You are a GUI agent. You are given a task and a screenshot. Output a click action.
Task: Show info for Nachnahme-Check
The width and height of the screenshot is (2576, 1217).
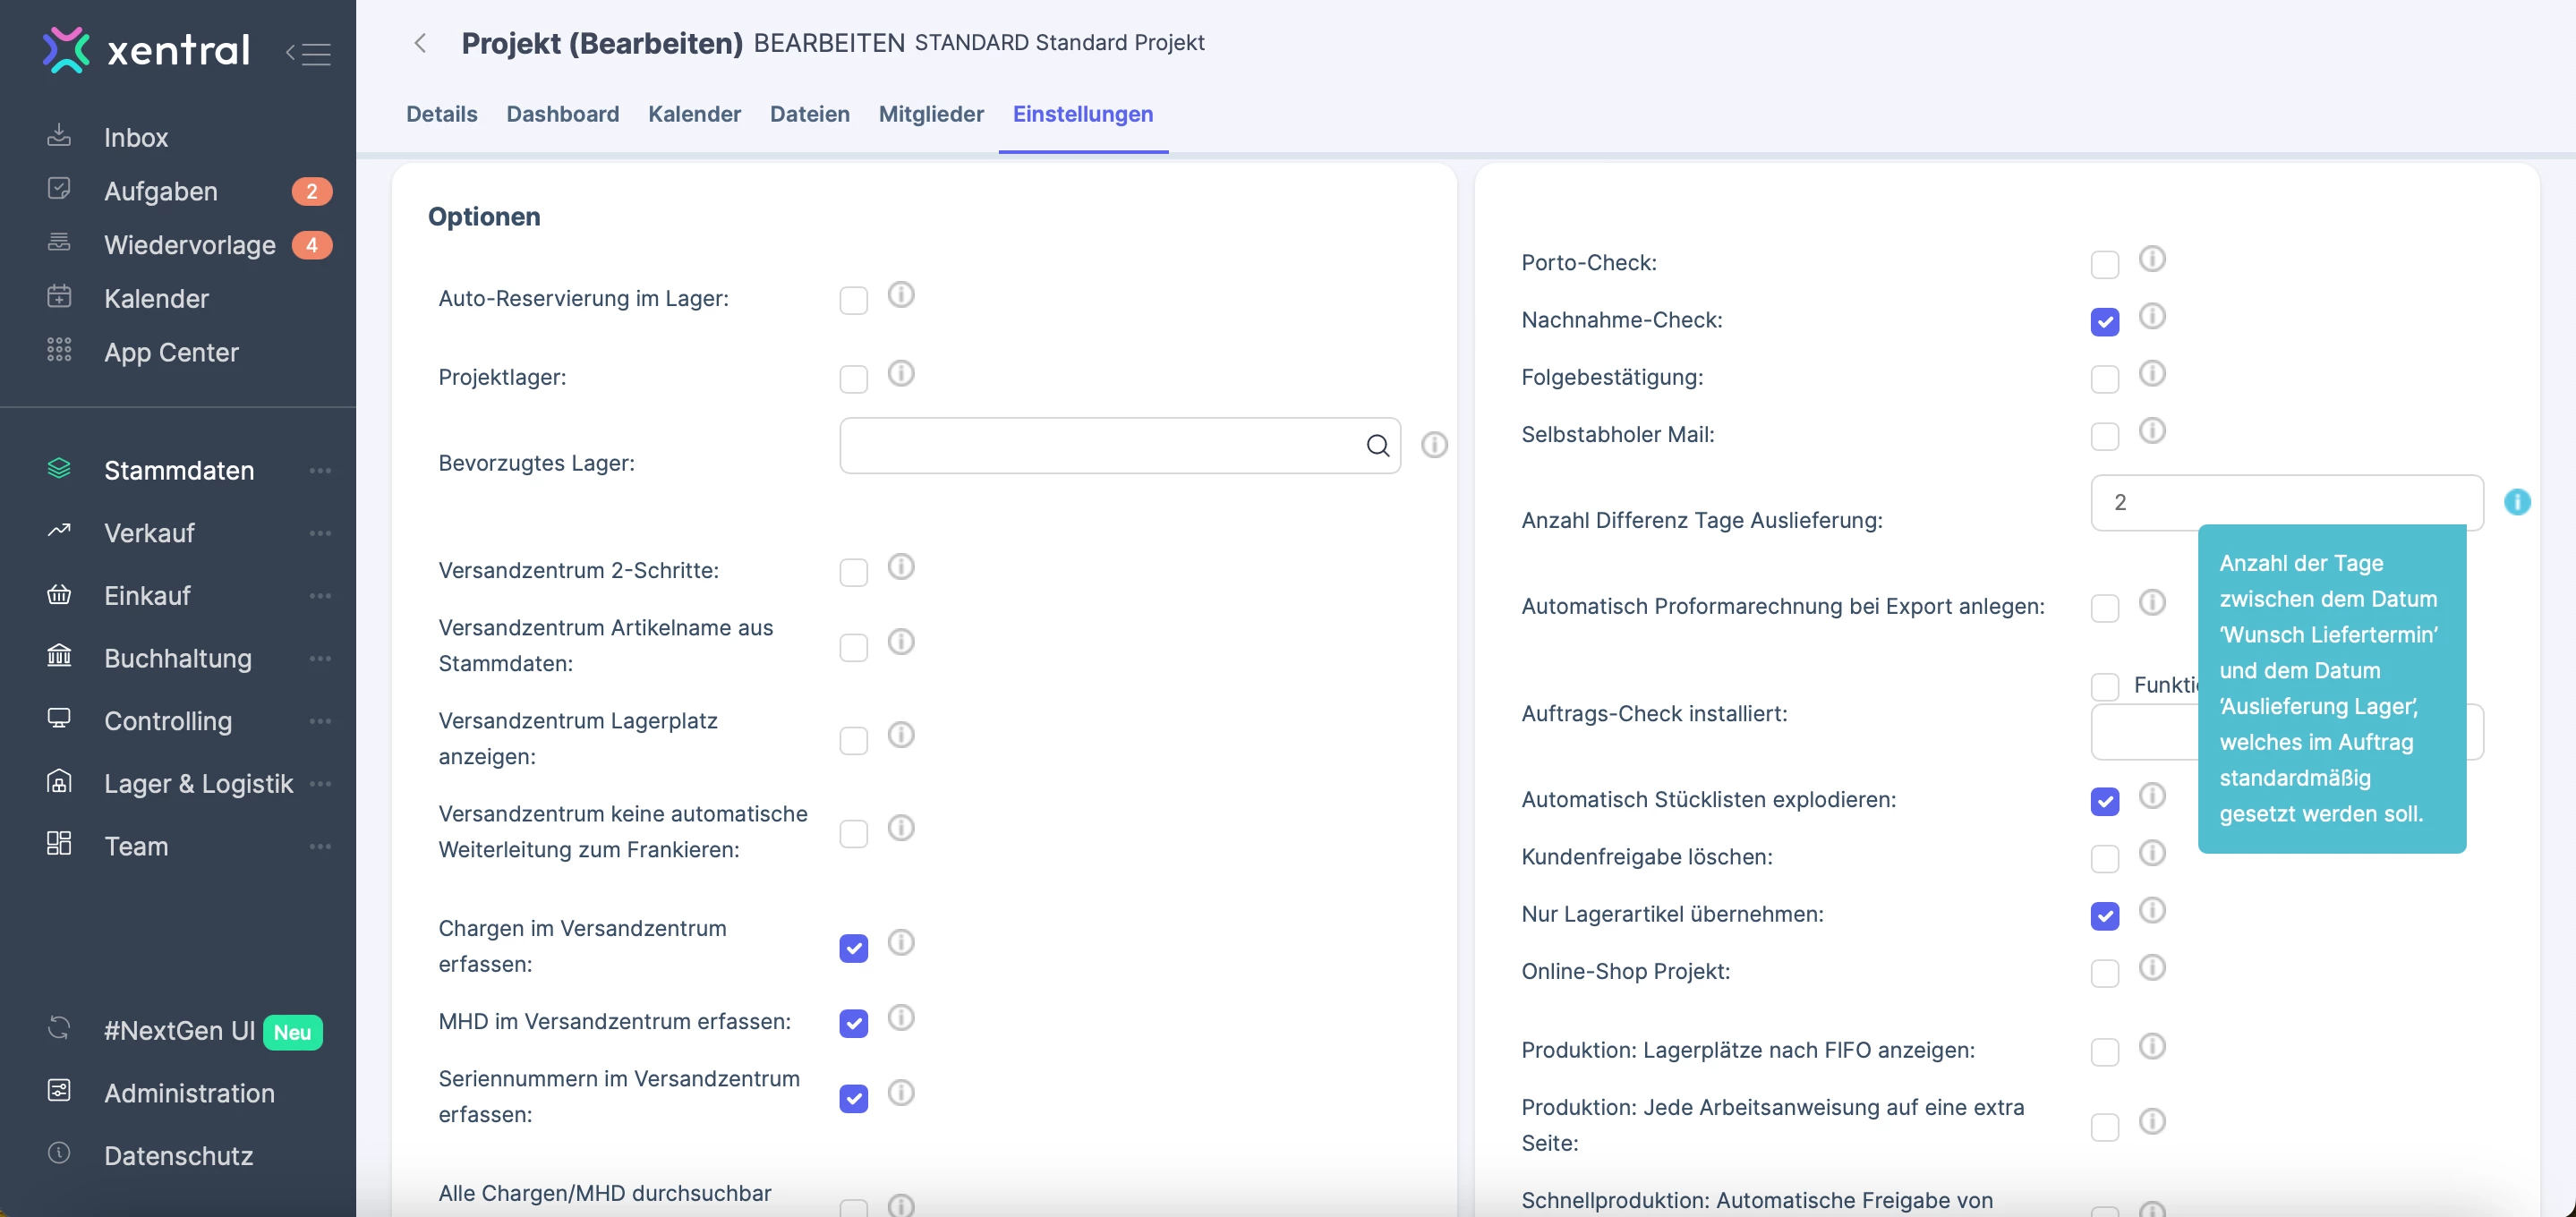[x=2152, y=316]
